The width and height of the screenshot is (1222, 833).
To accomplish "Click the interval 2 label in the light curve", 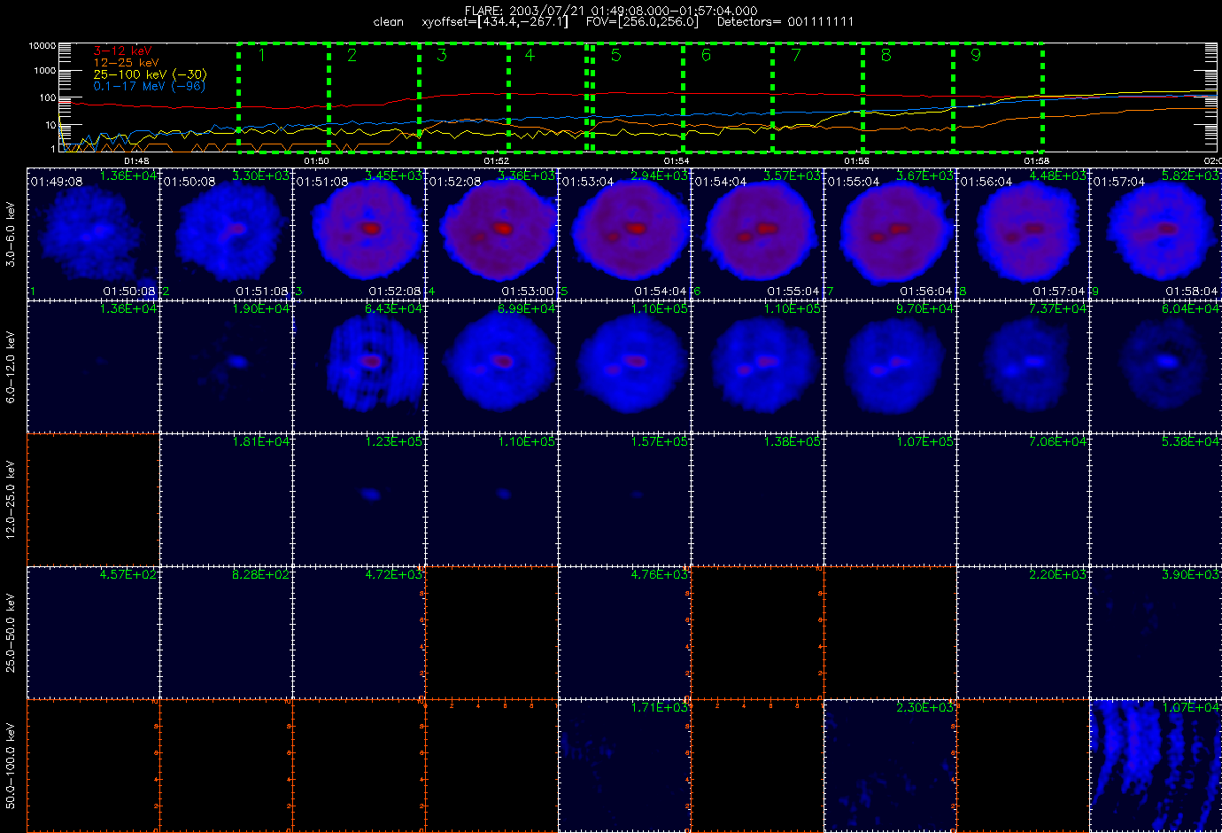I will click(352, 56).
